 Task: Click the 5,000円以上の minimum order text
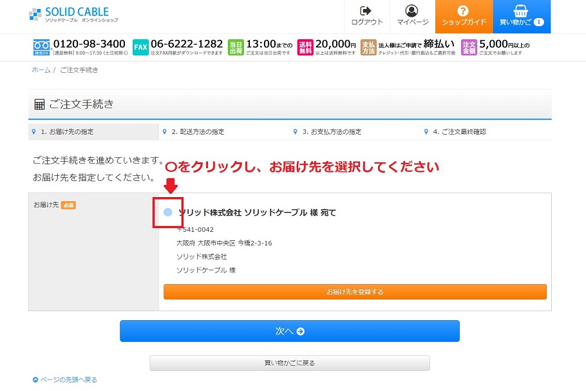pos(504,44)
